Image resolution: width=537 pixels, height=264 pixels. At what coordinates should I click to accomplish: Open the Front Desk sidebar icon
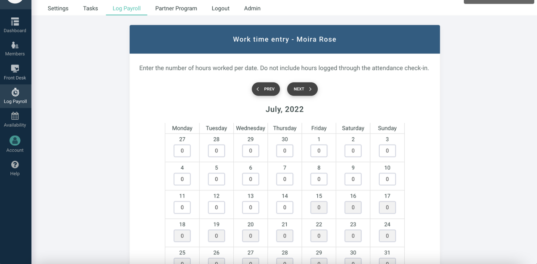(15, 69)
